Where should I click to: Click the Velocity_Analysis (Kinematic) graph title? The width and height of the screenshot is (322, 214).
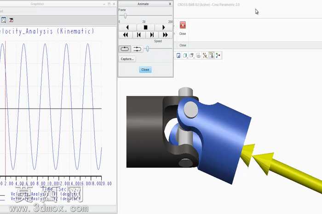click(47, 31)
